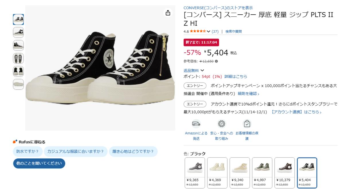This screenshot has height=189, width=344.
Task: Click the star rating icons
Action: tap(198, 31)
